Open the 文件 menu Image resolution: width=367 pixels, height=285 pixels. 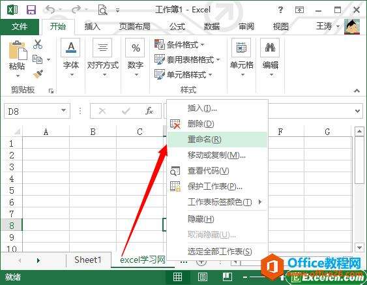(20, 27)
